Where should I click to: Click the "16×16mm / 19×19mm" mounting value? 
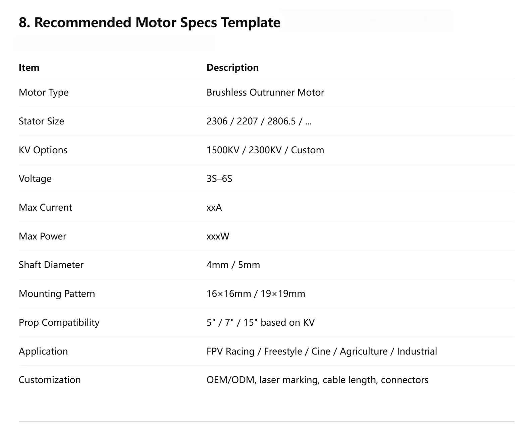point(256,293)
